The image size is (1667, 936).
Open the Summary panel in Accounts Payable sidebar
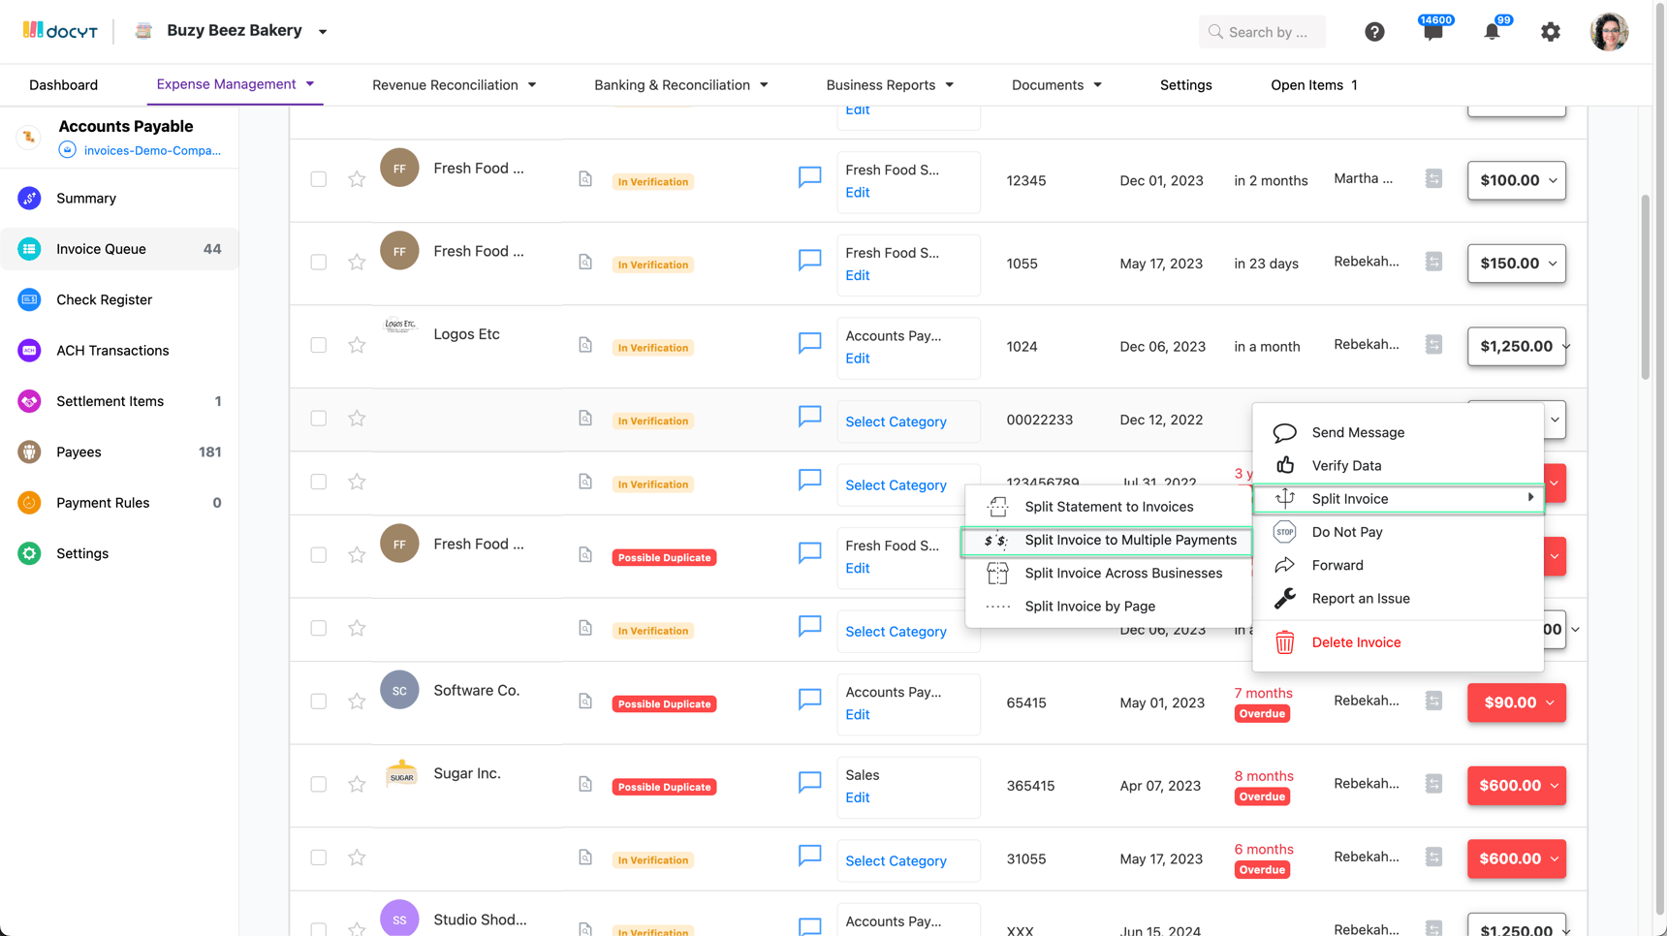tap(86, 198)
